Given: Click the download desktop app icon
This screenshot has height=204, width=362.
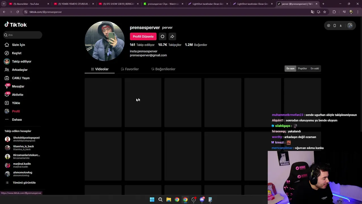Looking at the screenshot, I should 341,25.
